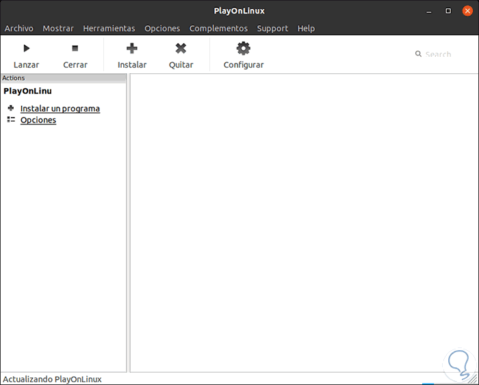
Task: Click the Quitar cross icon
Action: coord(181,49)
